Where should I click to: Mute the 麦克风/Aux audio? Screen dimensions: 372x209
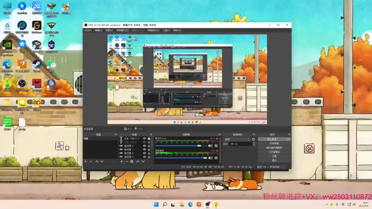210,146
